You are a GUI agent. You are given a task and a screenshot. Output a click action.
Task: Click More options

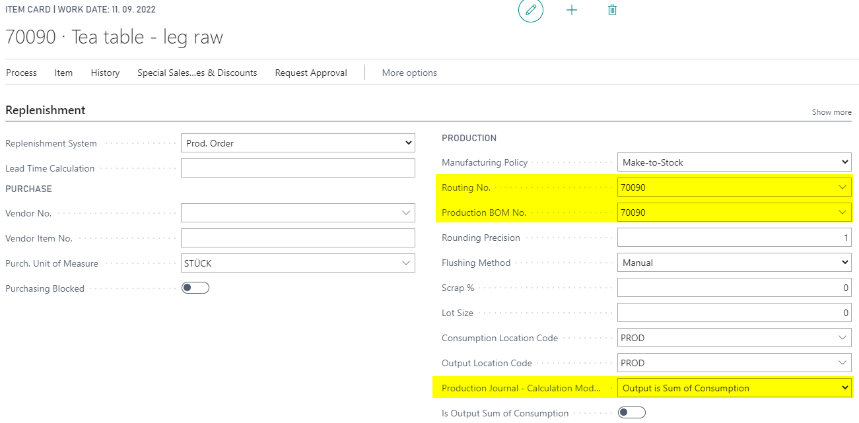pos(409,73)
